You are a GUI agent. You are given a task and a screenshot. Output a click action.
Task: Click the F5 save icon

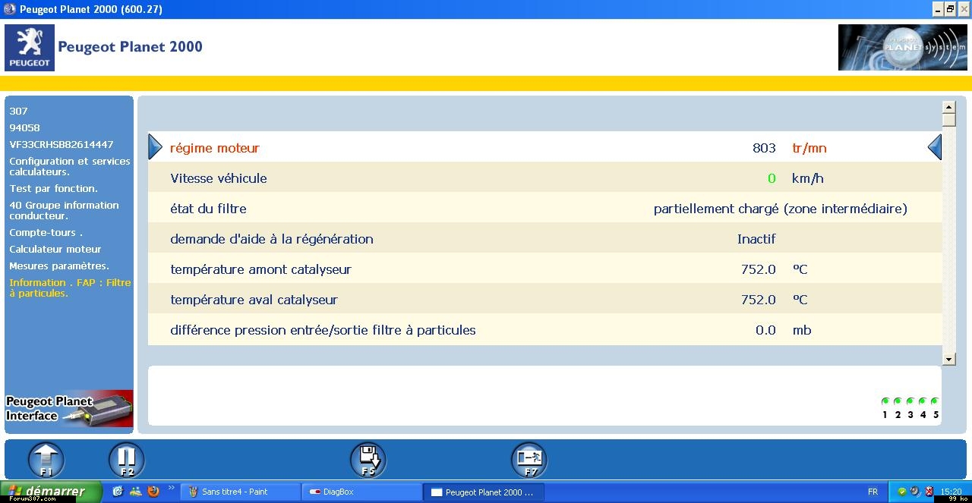coord(368,460)
